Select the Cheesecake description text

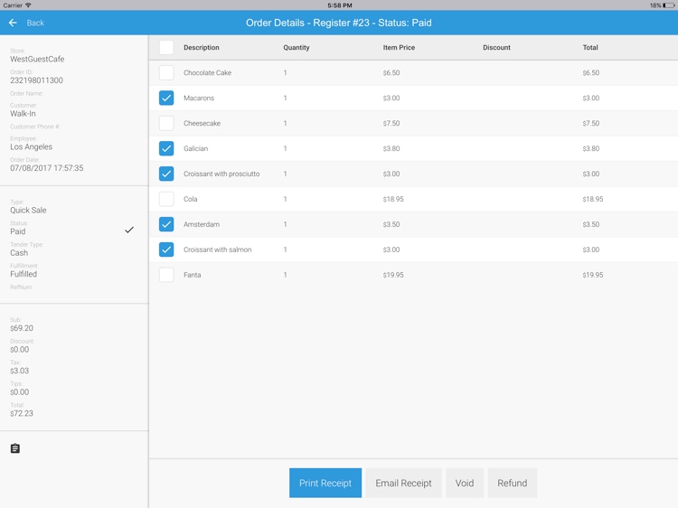[202, 123]
